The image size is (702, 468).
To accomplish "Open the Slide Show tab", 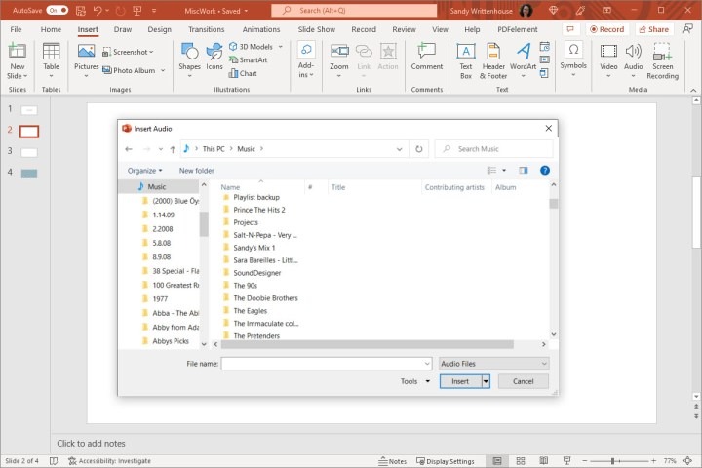I will (317, 29).
